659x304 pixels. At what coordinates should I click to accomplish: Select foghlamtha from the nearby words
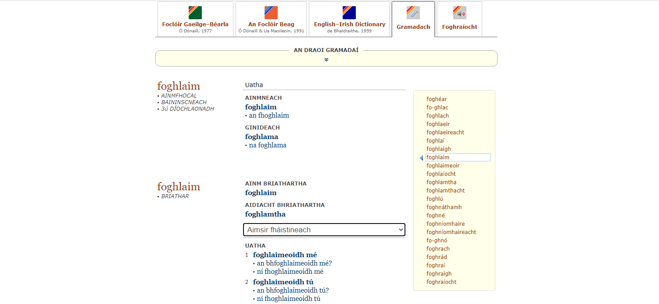point(441,182)
